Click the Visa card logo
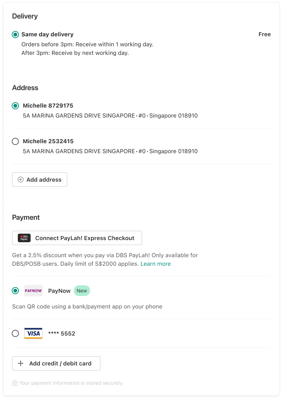The height and width of the screenshot is (400, 283). coord(33,333)
